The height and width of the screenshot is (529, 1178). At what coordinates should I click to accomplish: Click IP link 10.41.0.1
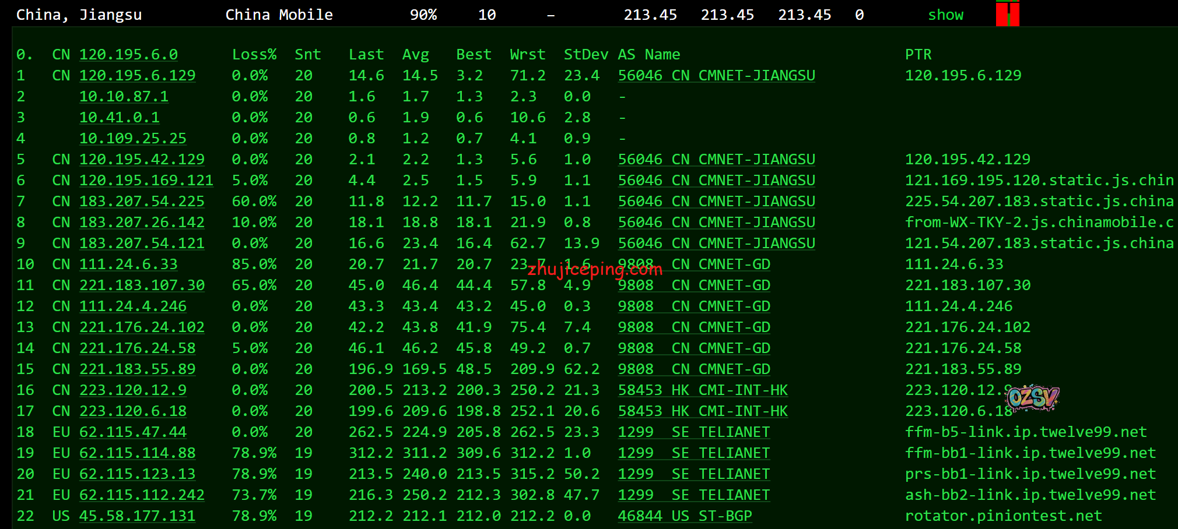[x=119, y=118]
